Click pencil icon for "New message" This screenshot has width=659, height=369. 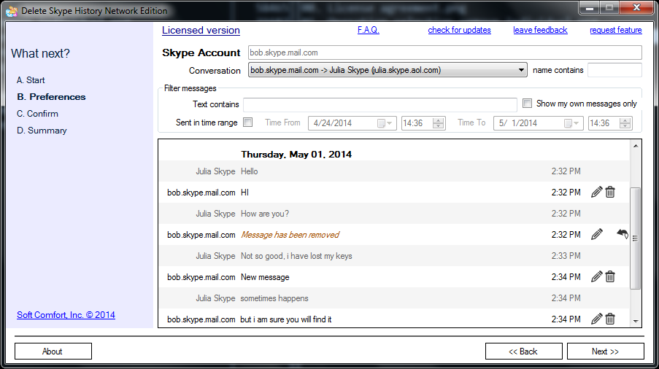pyautogui.click(x=596, y=276)
